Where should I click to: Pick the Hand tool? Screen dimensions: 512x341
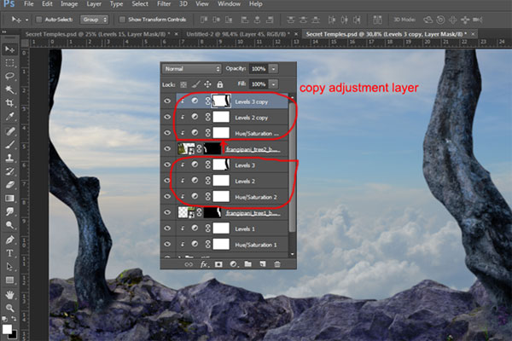click(x=9, y=293)
